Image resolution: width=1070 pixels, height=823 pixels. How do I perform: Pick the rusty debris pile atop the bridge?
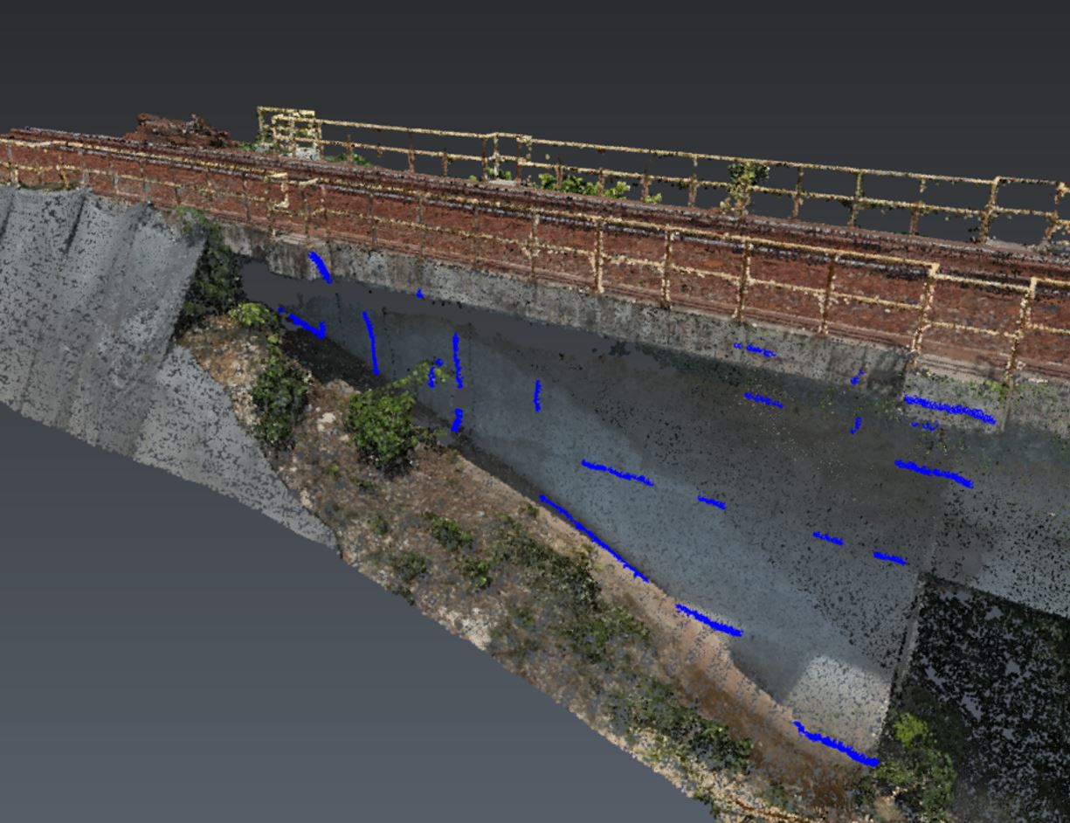point(179,131)
